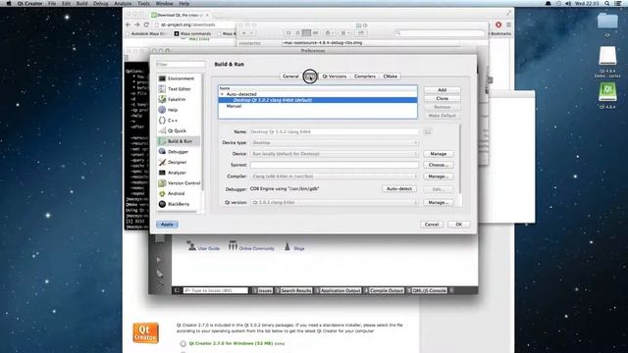The width and height of the screenshot is (628, 353).
Task: Open Spotlight search in menu bar
Action: pyautogui.click(x=607, y=3)
